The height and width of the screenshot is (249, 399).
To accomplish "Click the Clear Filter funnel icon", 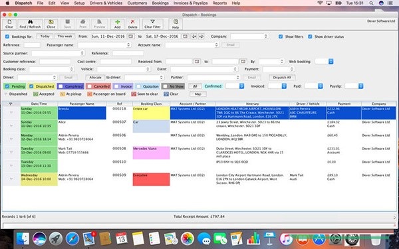I will point(152,22).
